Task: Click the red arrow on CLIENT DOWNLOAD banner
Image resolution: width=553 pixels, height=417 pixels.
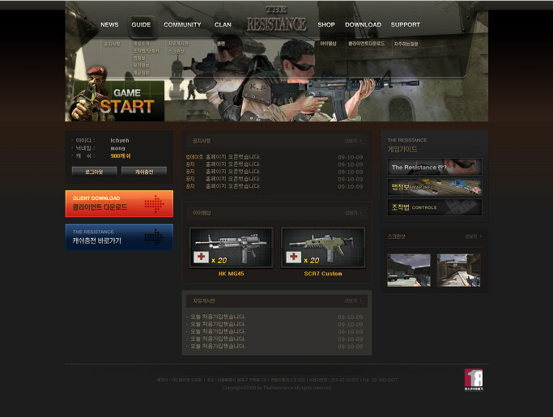Action: click(155, 204)
